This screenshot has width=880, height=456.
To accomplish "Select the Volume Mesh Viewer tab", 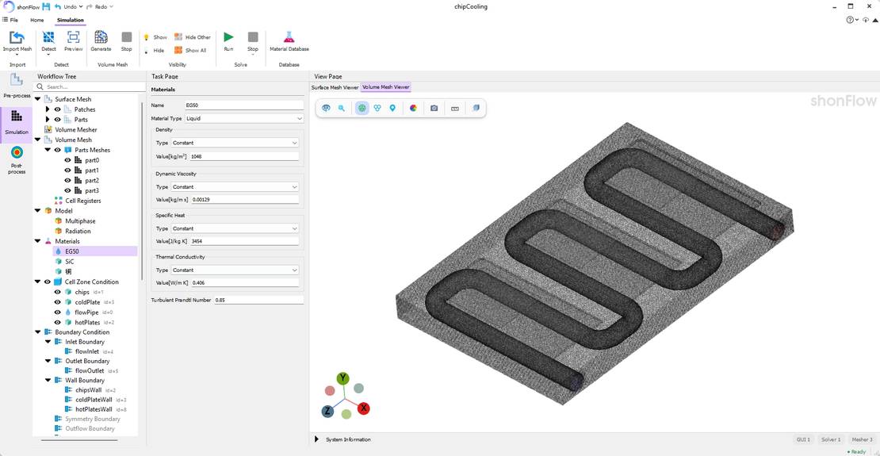I will click(385, 87).
